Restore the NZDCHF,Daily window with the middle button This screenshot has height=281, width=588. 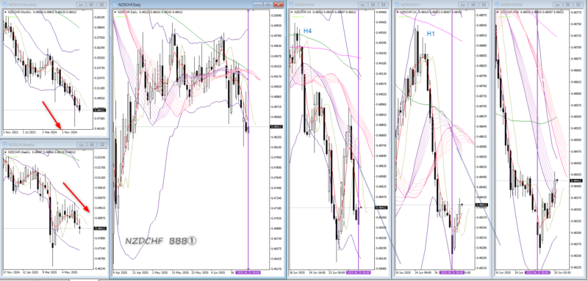[x=268, y=4]
